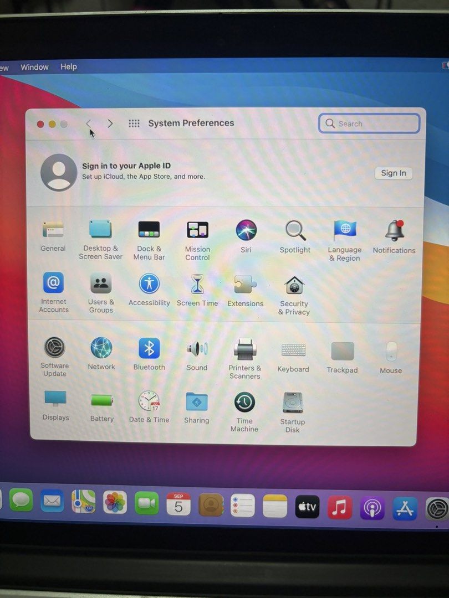Go forward with the right chevron

110,123
